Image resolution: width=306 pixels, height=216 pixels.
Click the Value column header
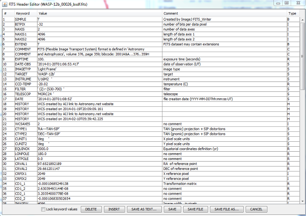tap(99, 13)
